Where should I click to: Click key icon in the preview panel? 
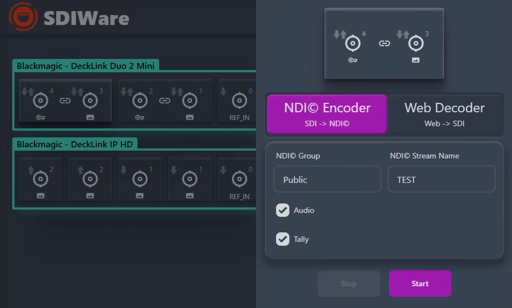point(353,60)
